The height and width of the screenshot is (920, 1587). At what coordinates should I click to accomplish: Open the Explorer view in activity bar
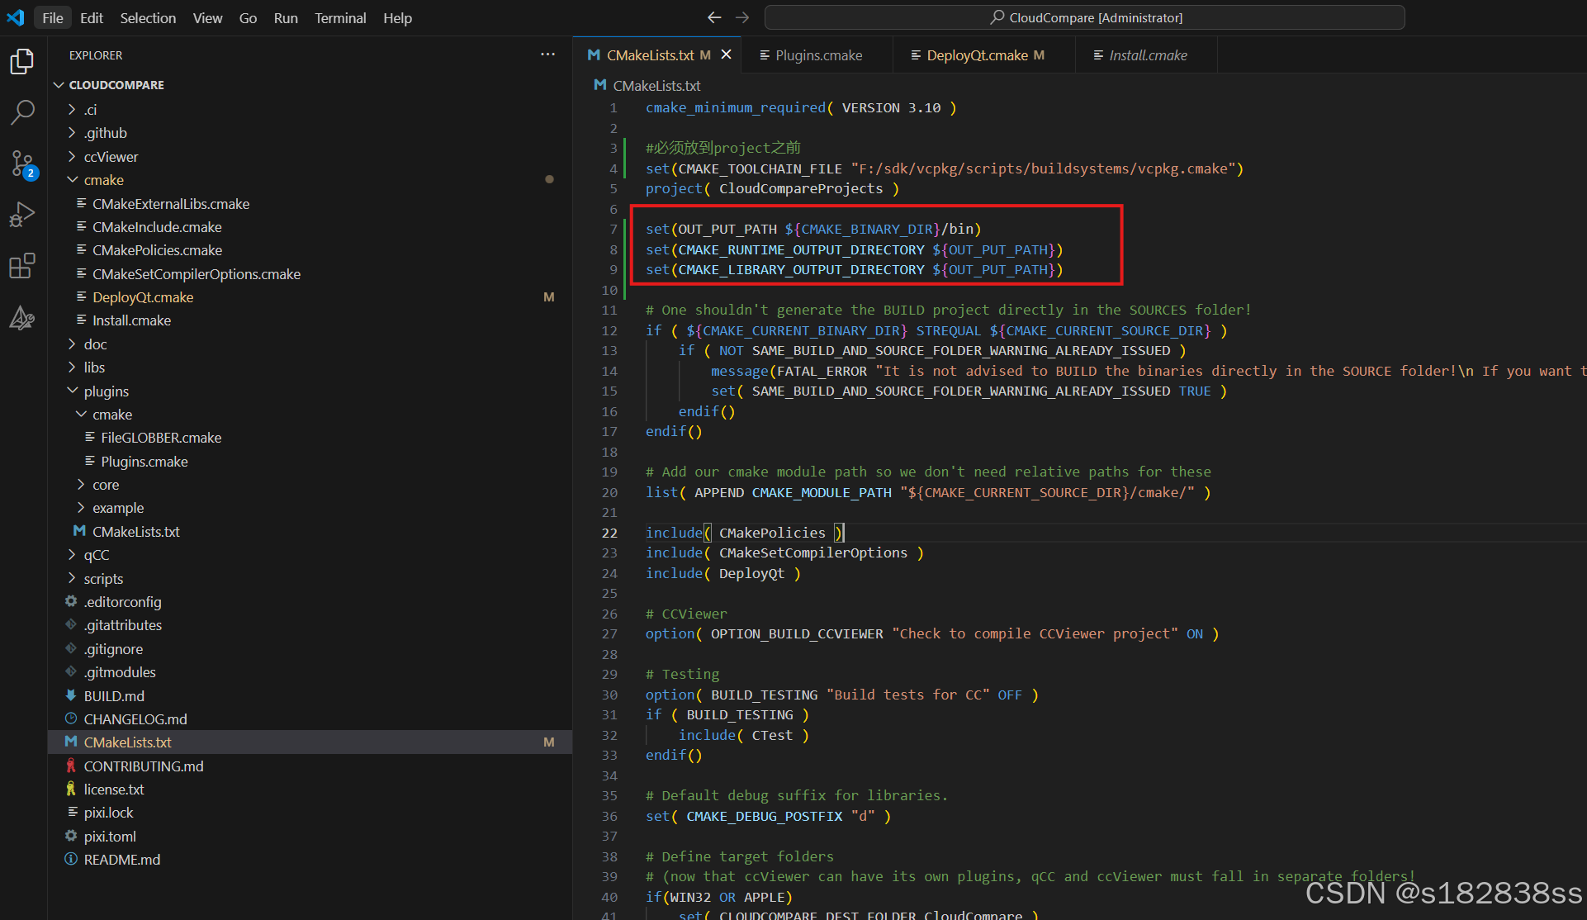coord(22,61)
